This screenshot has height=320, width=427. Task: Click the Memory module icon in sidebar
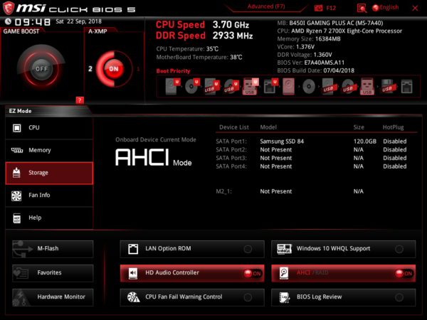tap(17, 150)
